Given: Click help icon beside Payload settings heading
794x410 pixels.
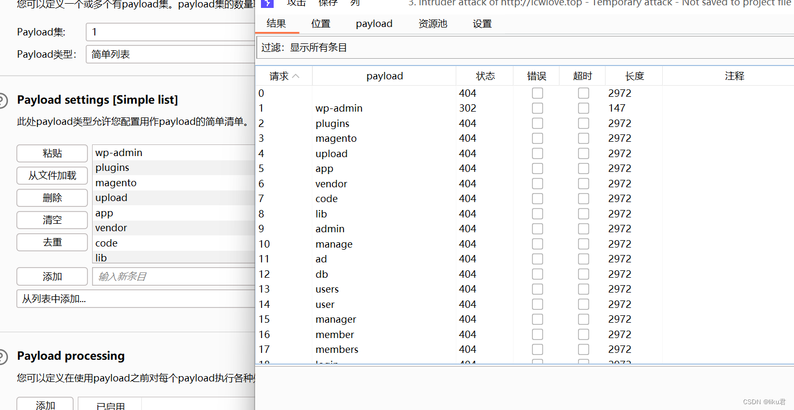Looking at the screenshot, I should pyautogui.click(x=2, y=100).
